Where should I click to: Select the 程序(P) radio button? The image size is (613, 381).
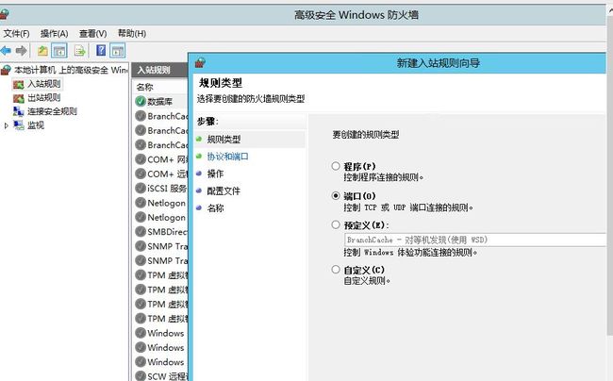point(336,166)
